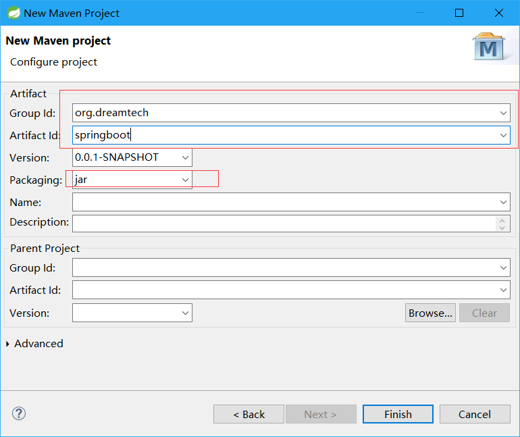
Task: Open the 0.0.1-SNAPSHOT version dropdown arrow
Action: pyautogui.click(x=186, y=157)
